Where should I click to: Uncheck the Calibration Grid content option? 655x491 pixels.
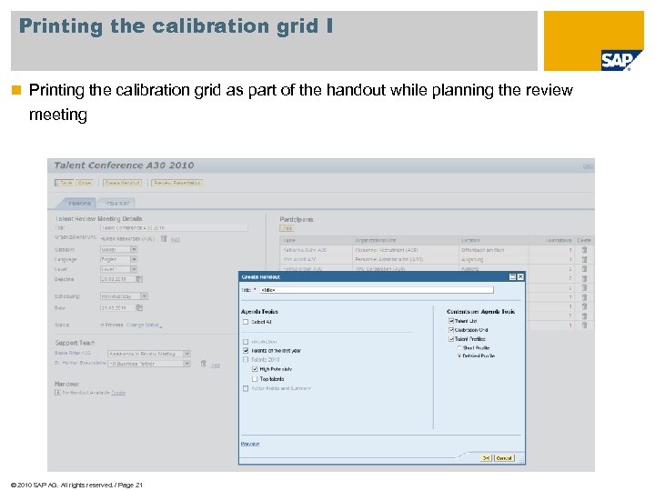point(451,330)
